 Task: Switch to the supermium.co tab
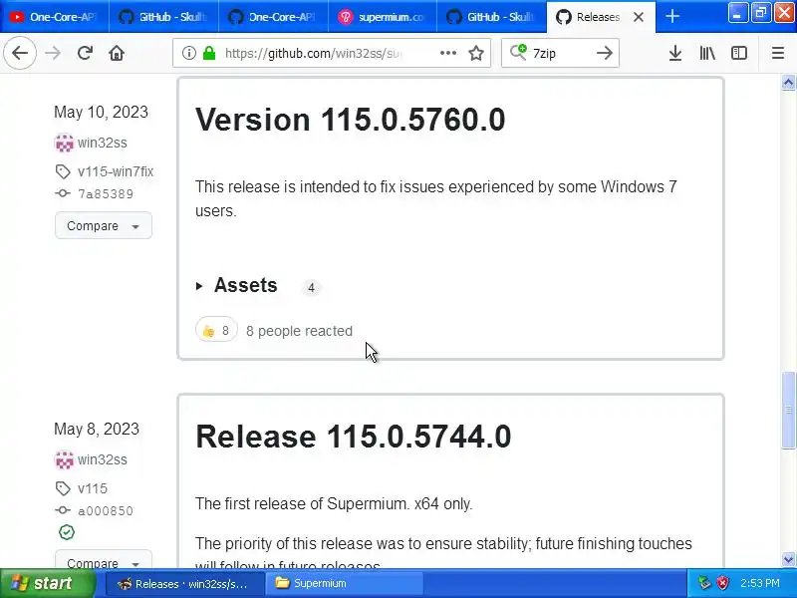point(383,17)
